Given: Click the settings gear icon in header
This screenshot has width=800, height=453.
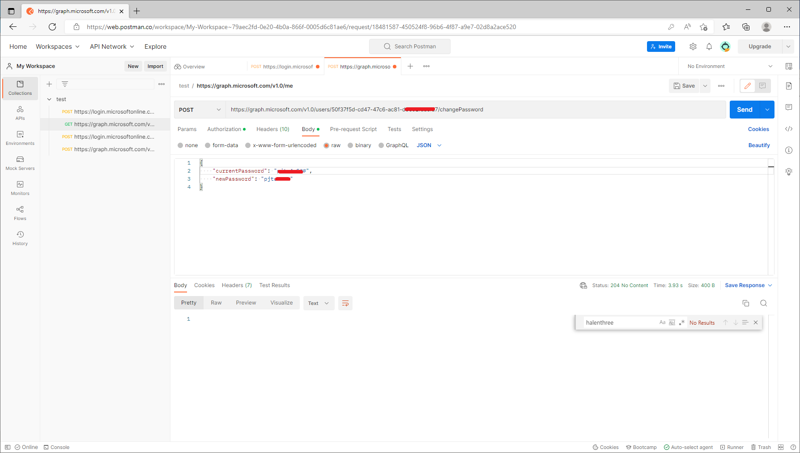Looking at the screenshot, I should [693, 47].
